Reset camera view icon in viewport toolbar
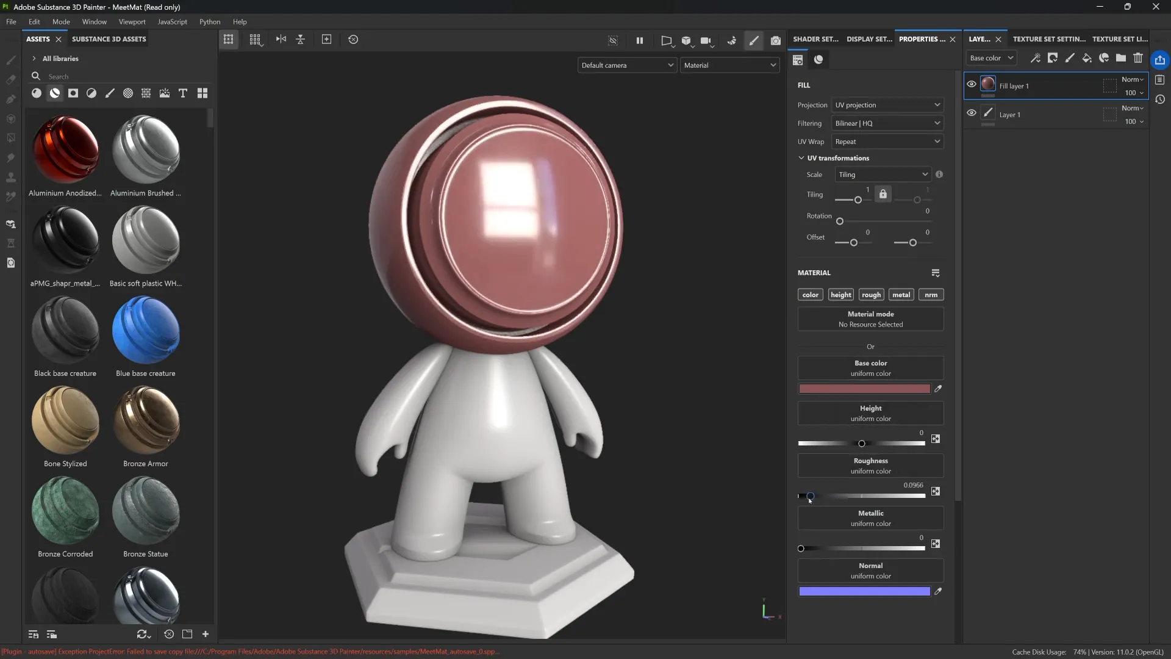 [353, 40]
